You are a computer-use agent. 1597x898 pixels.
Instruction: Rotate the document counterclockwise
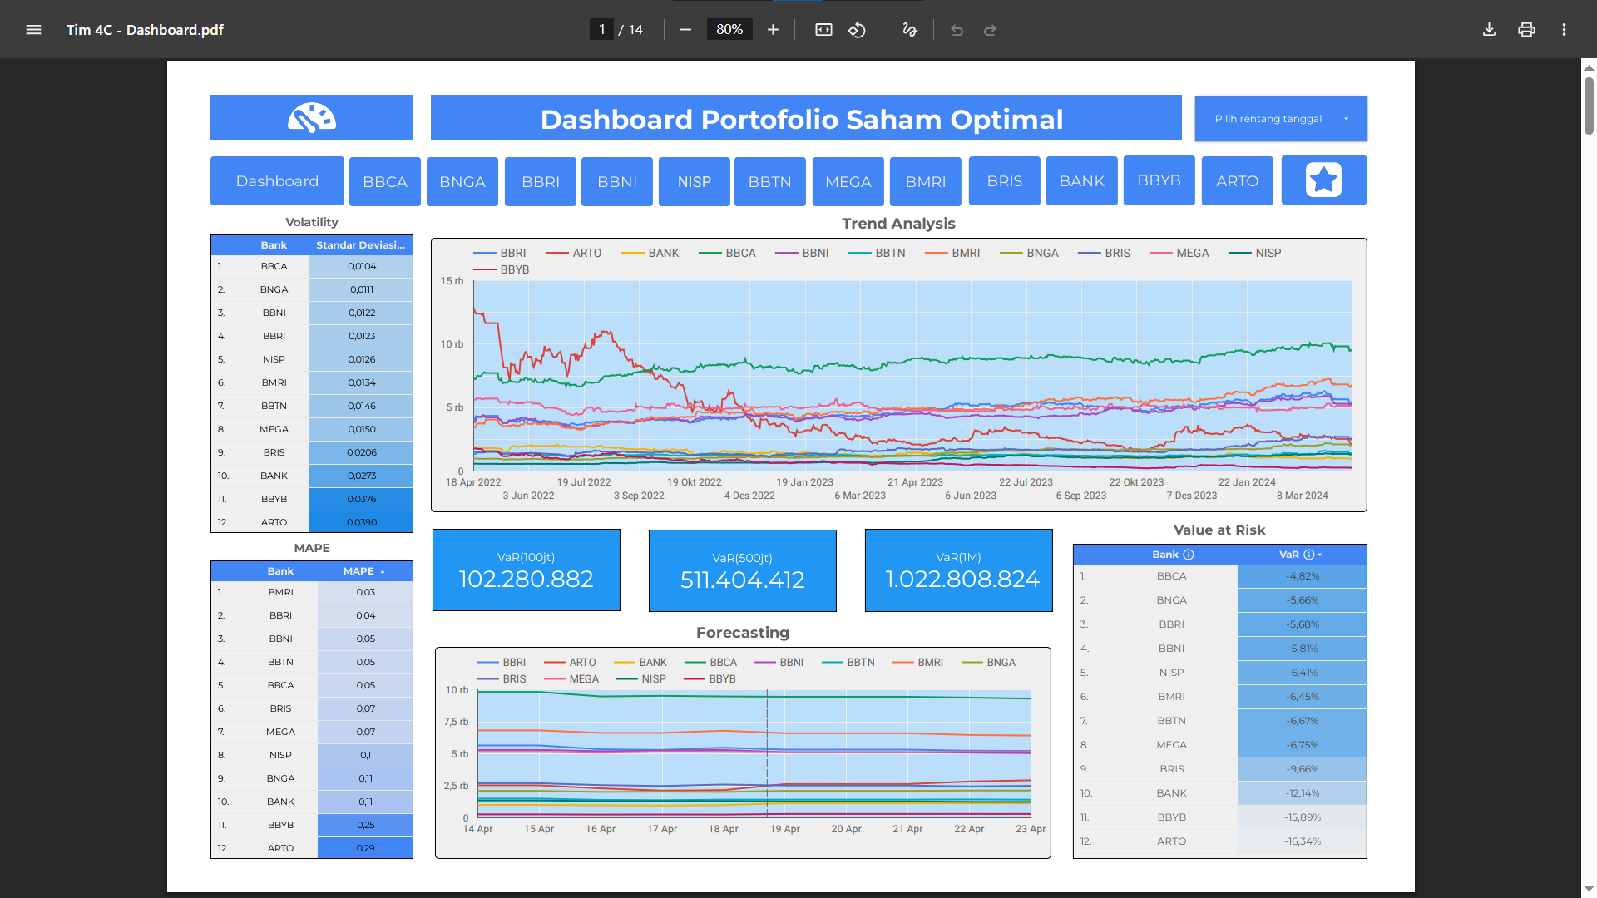click(x=857, y=30)
